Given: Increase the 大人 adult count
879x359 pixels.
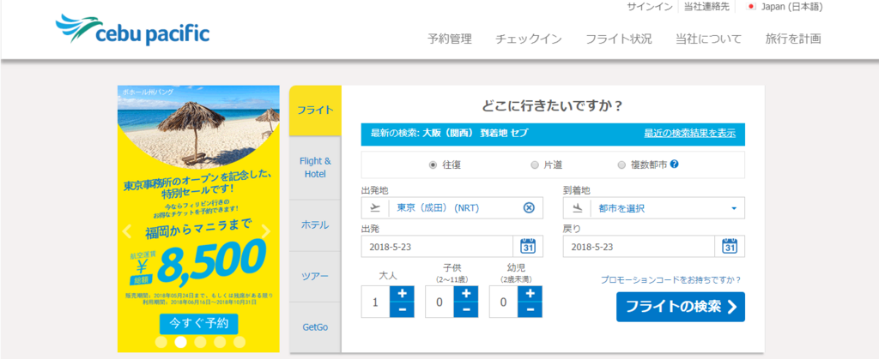Looking at the screenshot, I should [402, 294].
